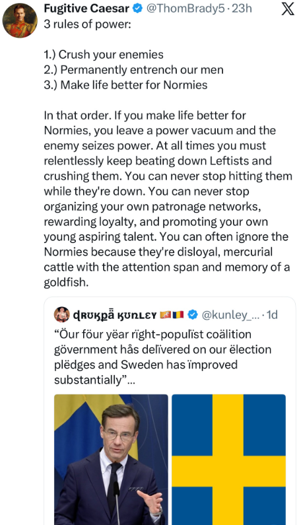Open the 1d timestamp of quoted tweet
The image size is (299, 525).
(271, 315)
